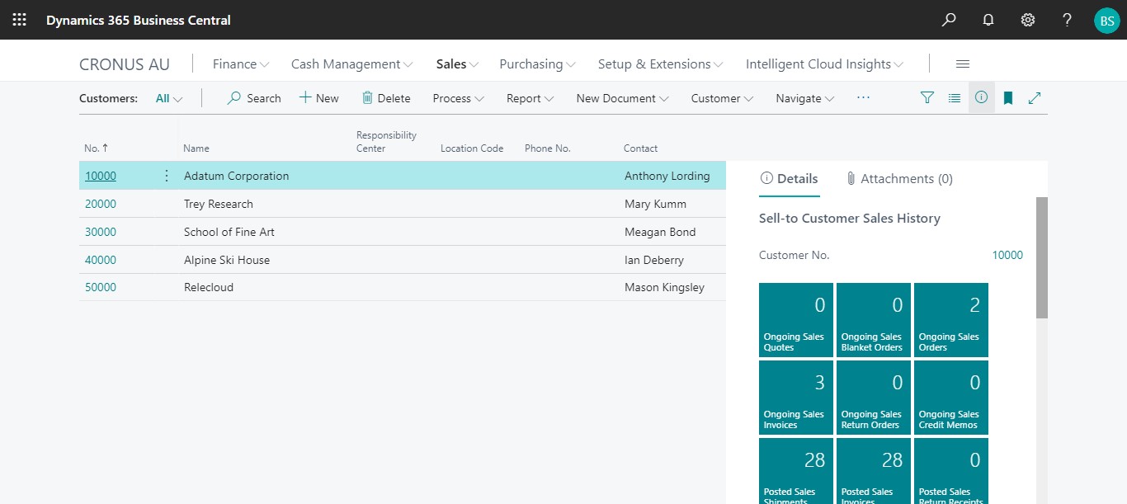Open the settings gear icon
The height and width of the screenshot is (504, 1127).
(x=1028, y=20)
